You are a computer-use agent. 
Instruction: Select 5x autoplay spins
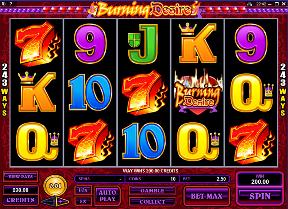coord(83,201)
